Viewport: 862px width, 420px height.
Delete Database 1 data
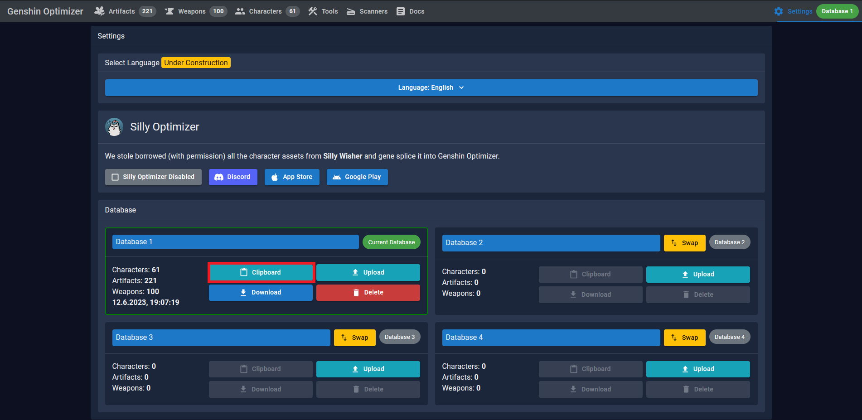pos(368,293)
